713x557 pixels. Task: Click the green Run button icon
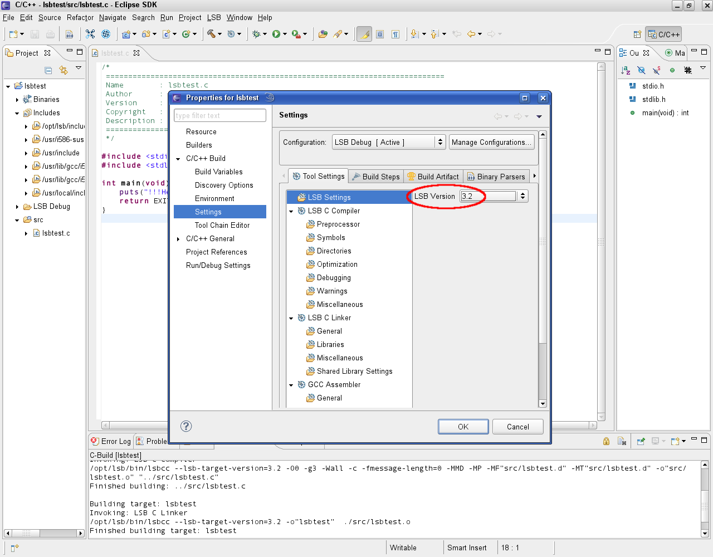pyautogui.click(x=276, y=34)
